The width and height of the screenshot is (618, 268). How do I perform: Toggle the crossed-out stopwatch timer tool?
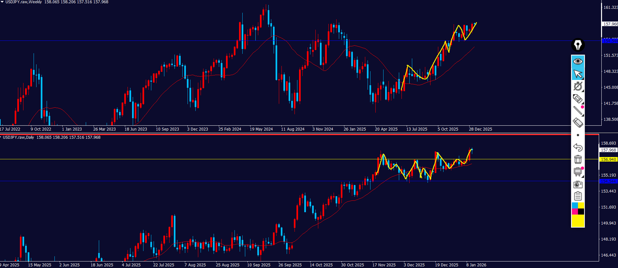[x=578, y=86]
